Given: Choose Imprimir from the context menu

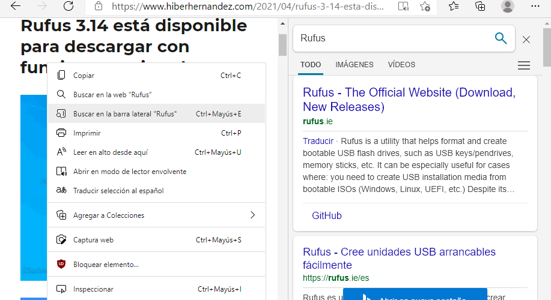Looking at the screenshot, I should tap(156, 133).
